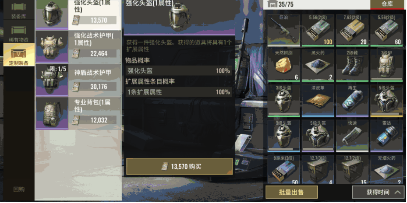The width and height of the screenshot is (407, 203).
Task: Select the 黑火药 gunpowder item
Action: [318, 65]
